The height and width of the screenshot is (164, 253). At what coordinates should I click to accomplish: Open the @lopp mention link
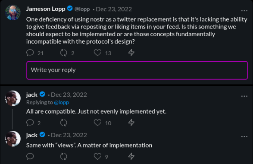tap(62, 102)
